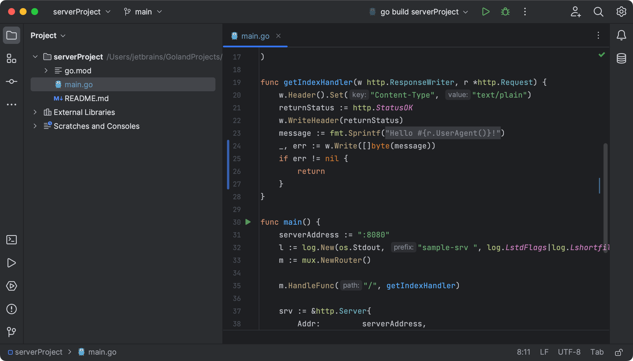
Task: Switch to the main.go editor tab
Action: coord(255,36)
